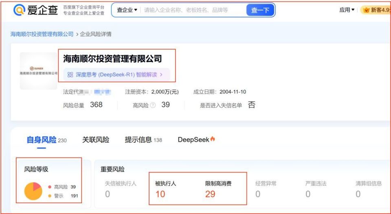Switch to the DeepSeek tab
Viewport: 391px width, 214px height.
tap(196, 140)
